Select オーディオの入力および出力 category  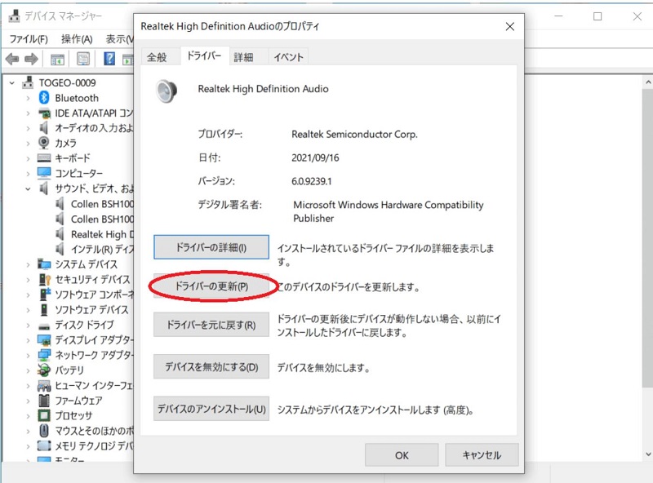coord(94,128)
